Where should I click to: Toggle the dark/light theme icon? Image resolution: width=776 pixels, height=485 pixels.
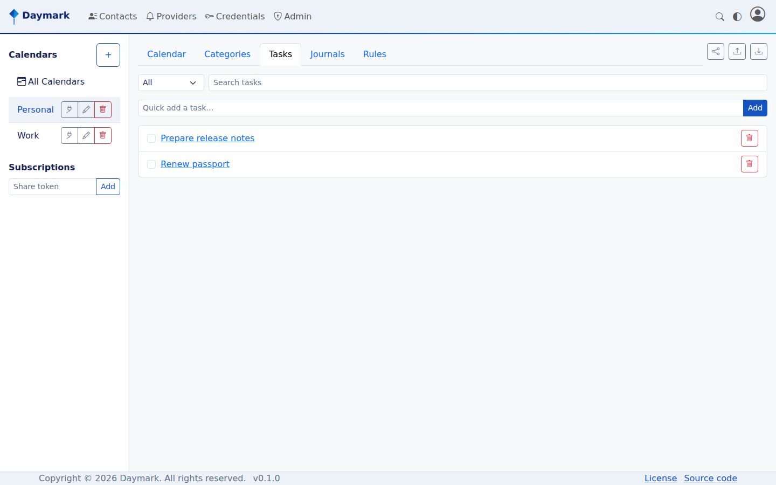[x=737, y=17]
